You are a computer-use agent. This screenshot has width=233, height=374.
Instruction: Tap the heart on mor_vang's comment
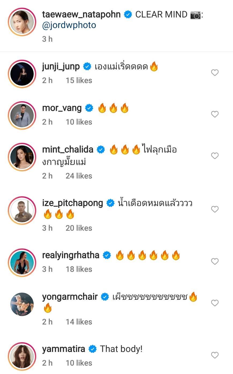(x=215, y=114)
